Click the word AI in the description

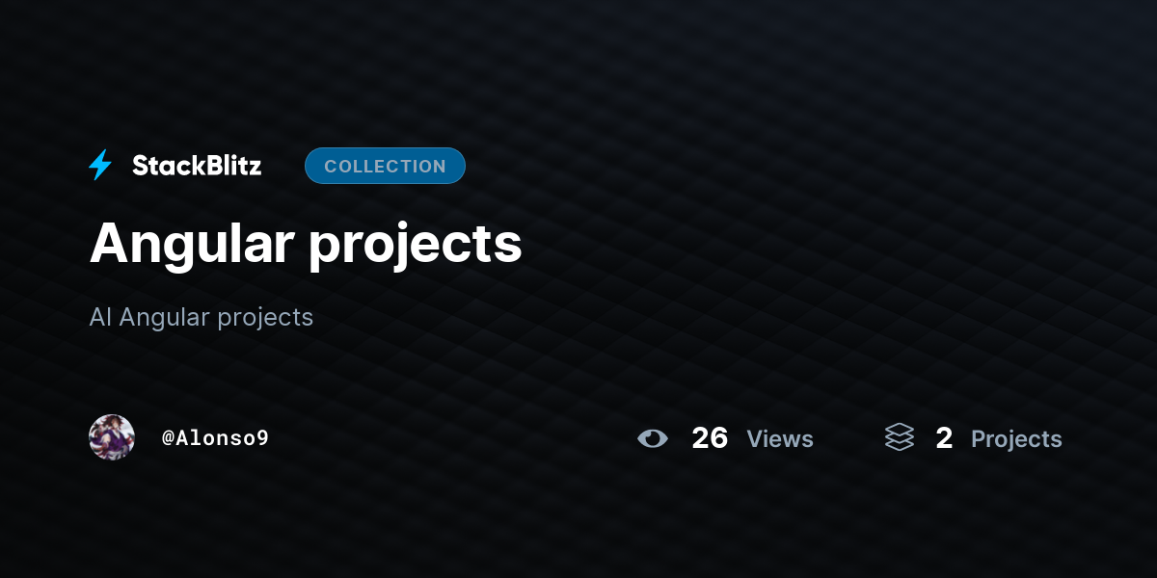pyautogui.click(x=100, y=317)
